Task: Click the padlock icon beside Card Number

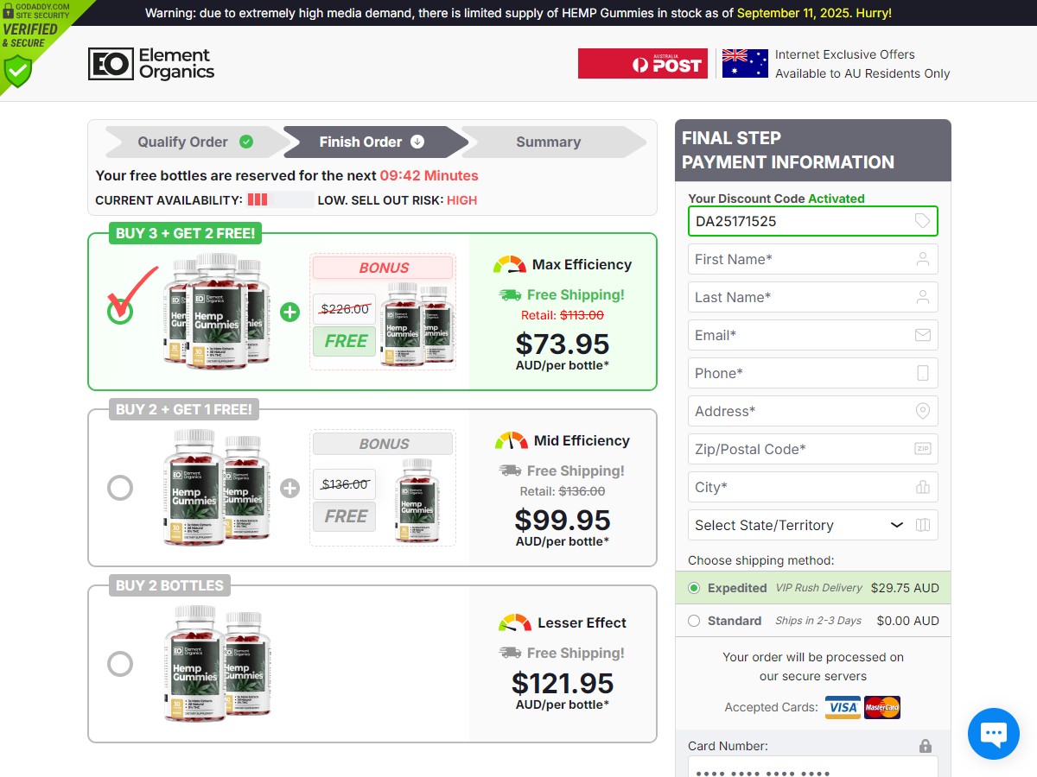Action: 926,746
